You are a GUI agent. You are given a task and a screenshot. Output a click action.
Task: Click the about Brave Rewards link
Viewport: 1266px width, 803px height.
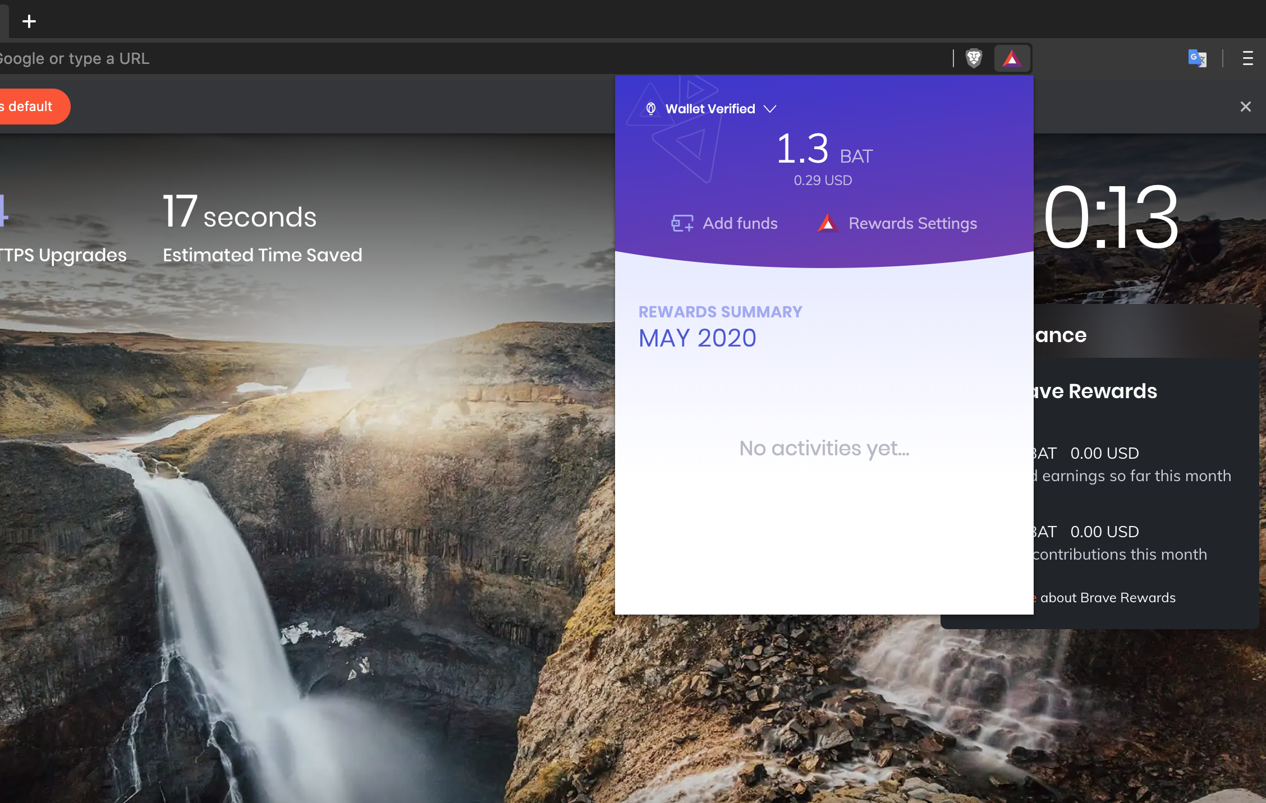pos(1107,598)
